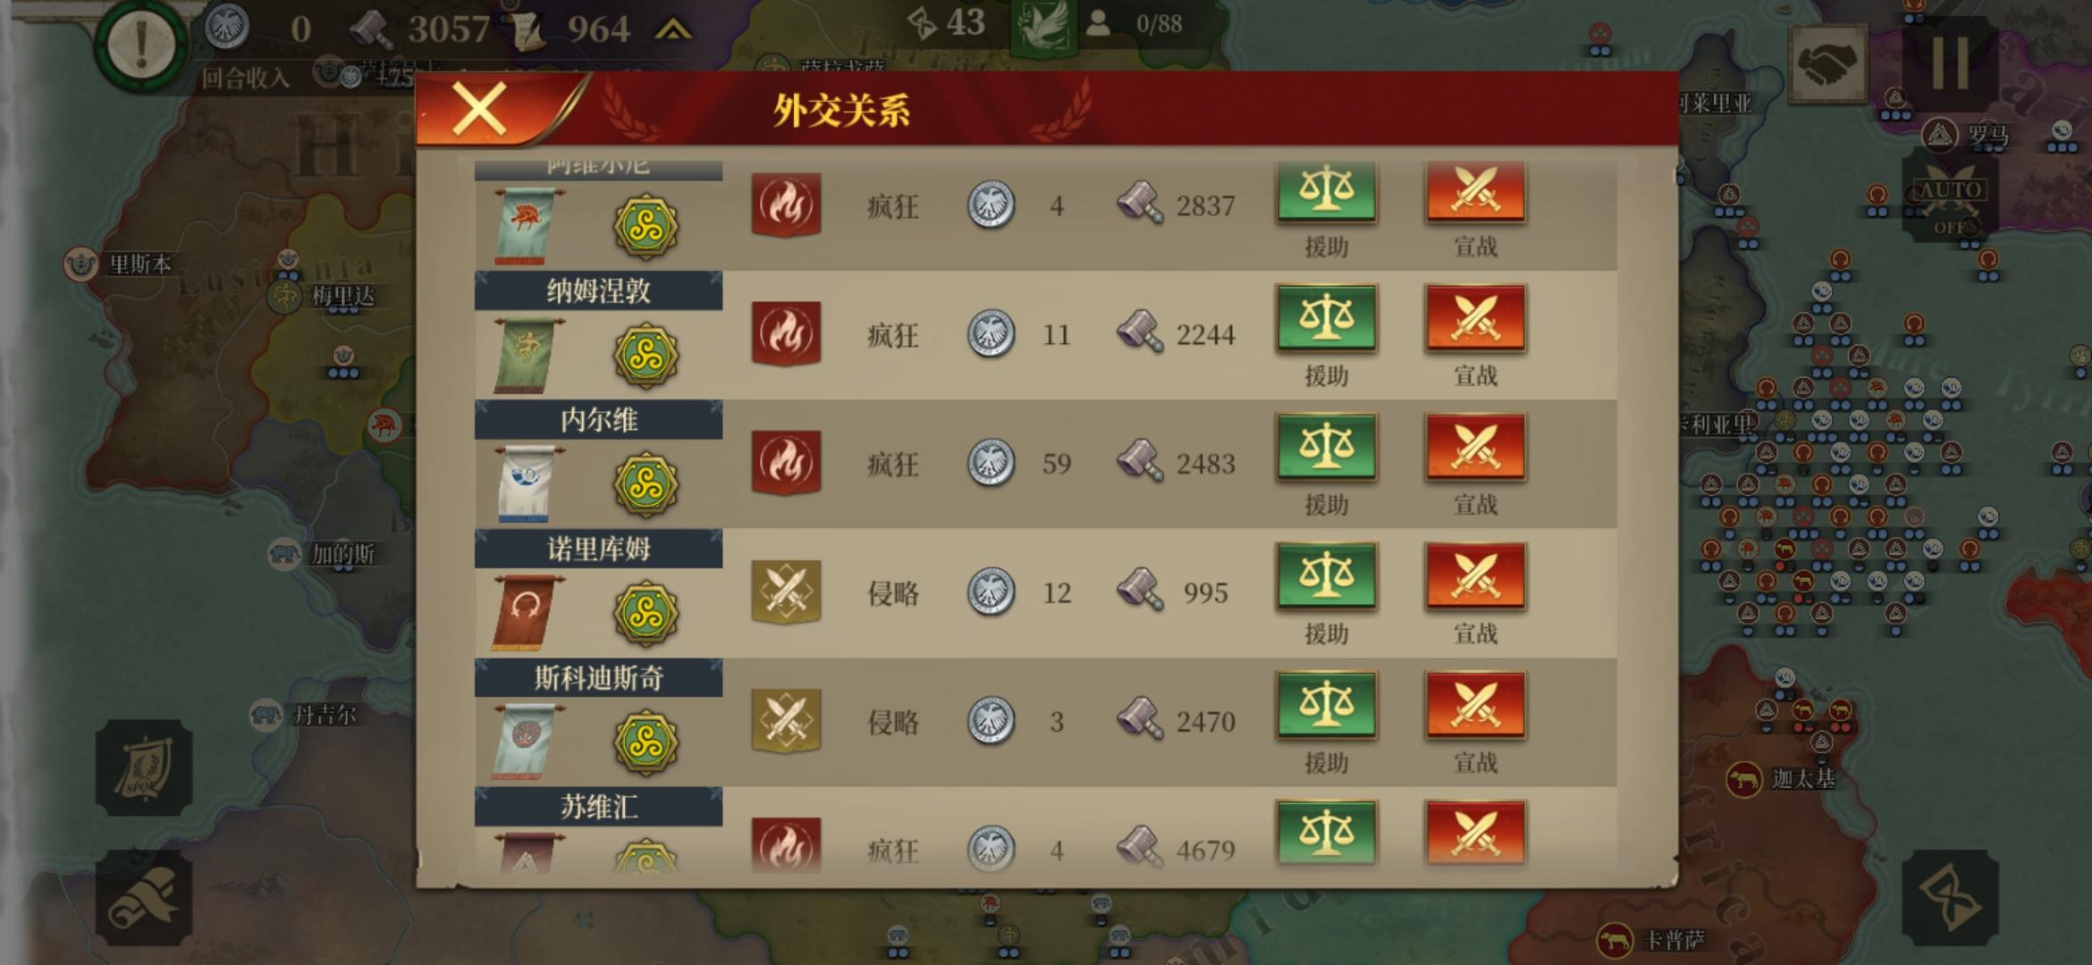Viewport: 2092px width, 965px height.
Task: Click the 侵略 crossed swords status for 斯科迪斯奇
Action: (x=786, y=720)
